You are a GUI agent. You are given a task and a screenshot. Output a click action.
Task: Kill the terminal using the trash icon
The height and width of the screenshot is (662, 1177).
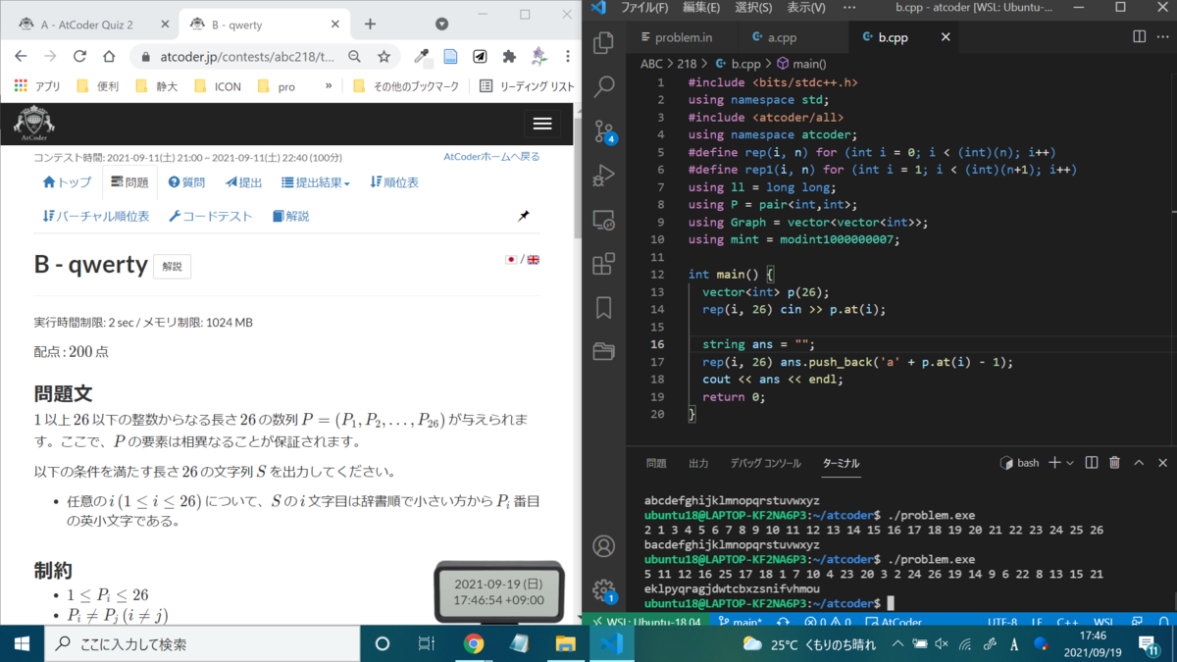1114,462
